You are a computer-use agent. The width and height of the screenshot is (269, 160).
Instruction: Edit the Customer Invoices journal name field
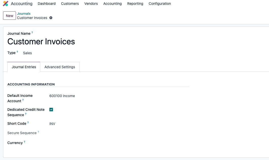[x=41, y=42]
